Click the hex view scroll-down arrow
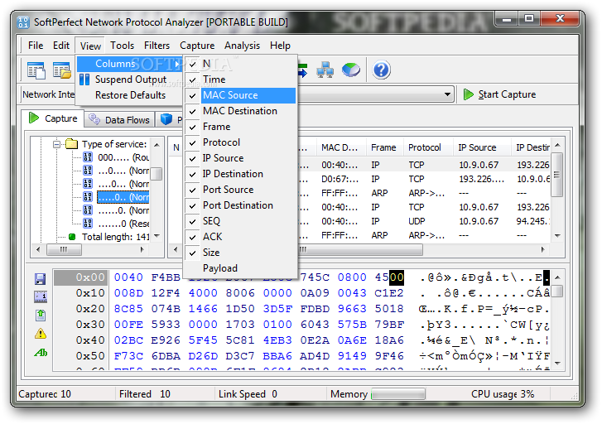602x424 pixels. click(558, 363)
